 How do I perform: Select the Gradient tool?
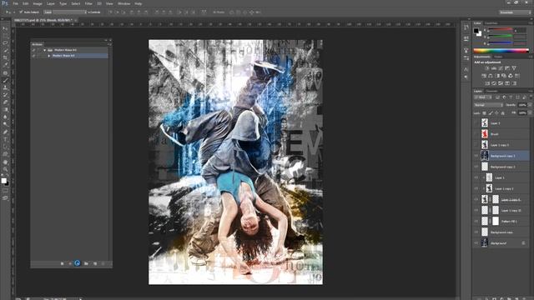(x=5, y=110)
